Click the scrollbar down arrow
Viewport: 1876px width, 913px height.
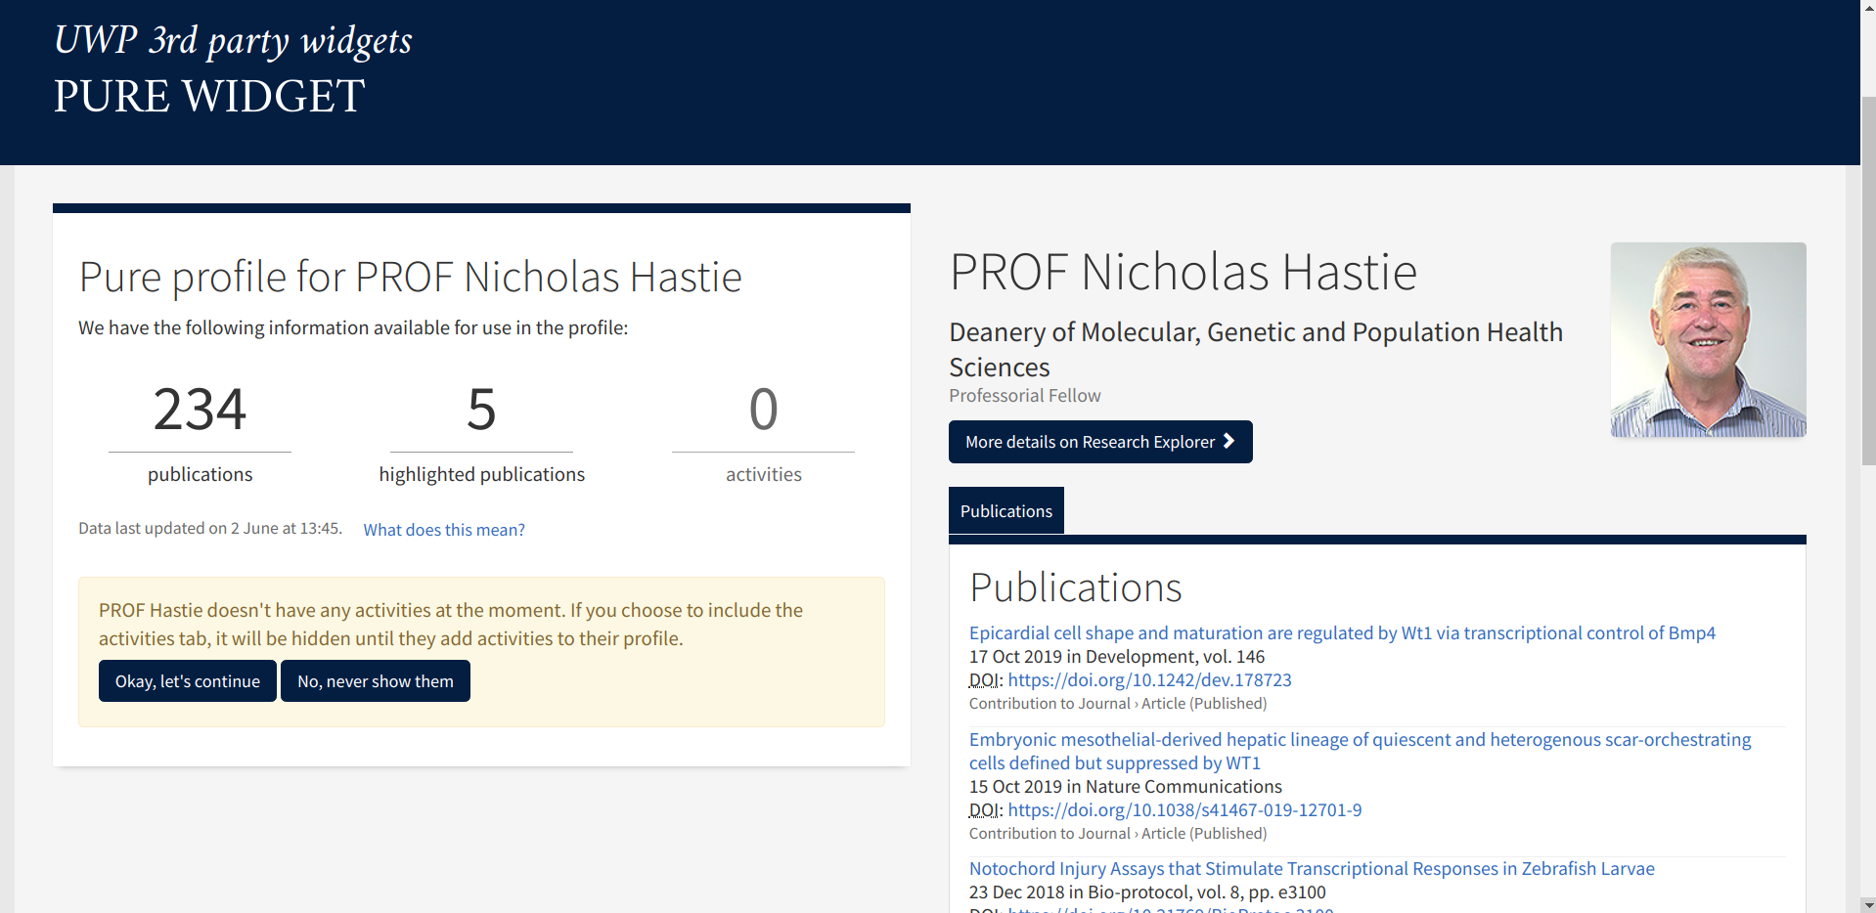pos(1867,904)
